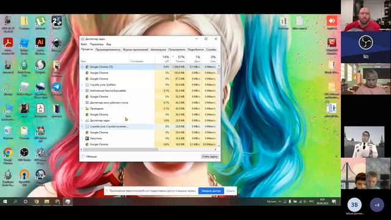Select the Диспетчер окон рабочего стола row

click(x=148, y=103)
